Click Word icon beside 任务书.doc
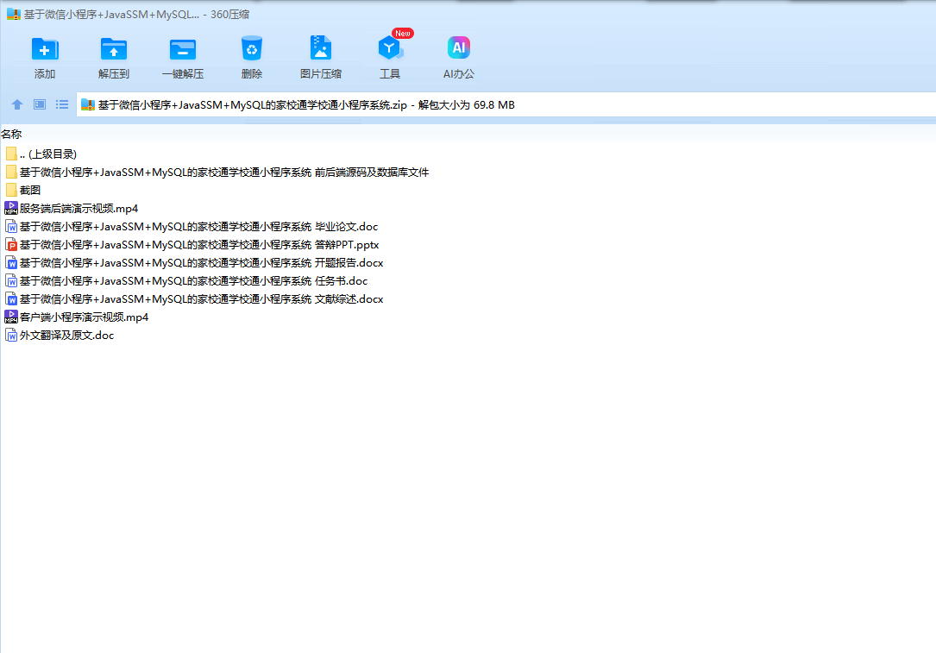This screenshot has width=936, height=653. (x=10, y=281)
